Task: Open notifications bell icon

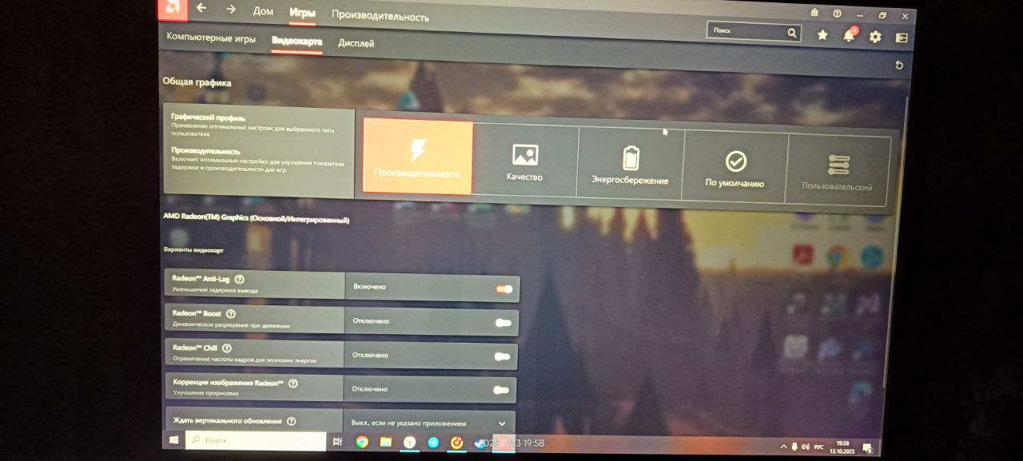Action: (x=850, y=36)
